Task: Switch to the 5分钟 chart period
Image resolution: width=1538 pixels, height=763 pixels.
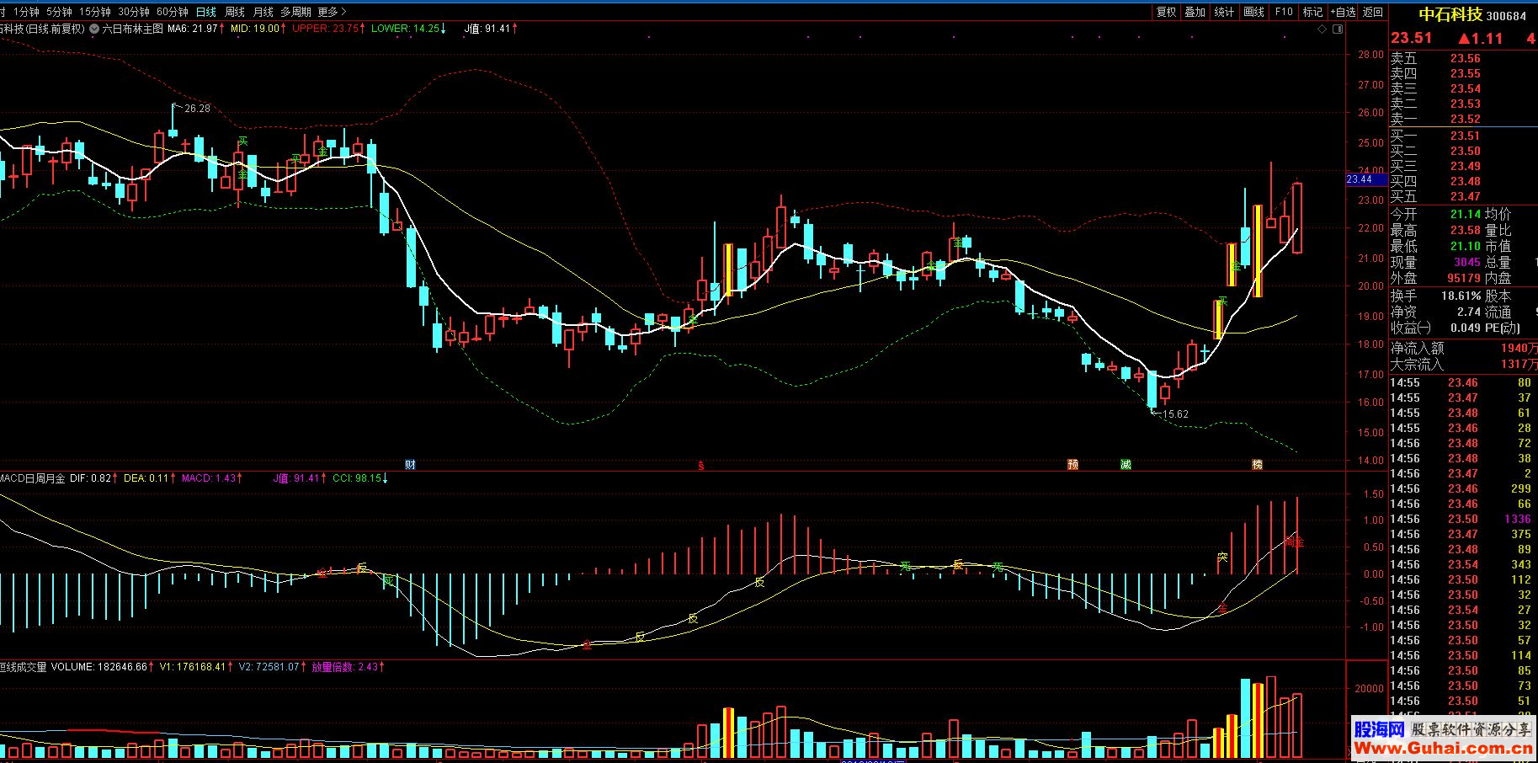Action: pos(59,12)
